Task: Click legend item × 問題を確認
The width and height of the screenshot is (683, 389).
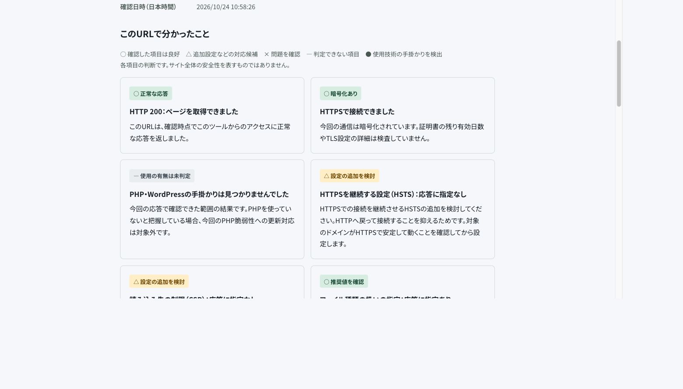Action: [x=282, y=54]
